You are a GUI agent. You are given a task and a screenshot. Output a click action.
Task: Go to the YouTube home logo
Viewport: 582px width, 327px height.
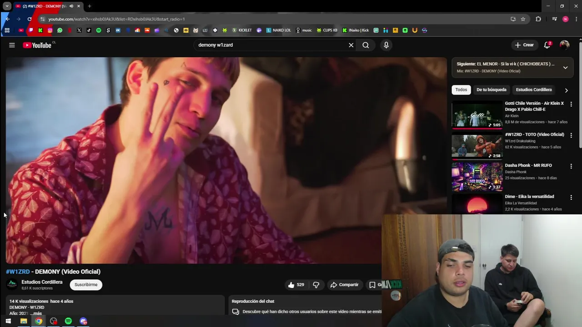[37, 45]
